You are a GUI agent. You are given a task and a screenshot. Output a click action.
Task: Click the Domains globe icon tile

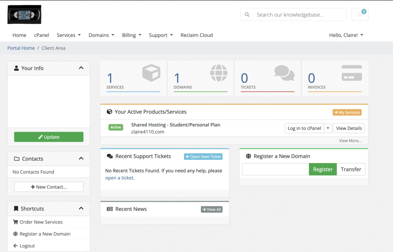[x=219, y=73]
